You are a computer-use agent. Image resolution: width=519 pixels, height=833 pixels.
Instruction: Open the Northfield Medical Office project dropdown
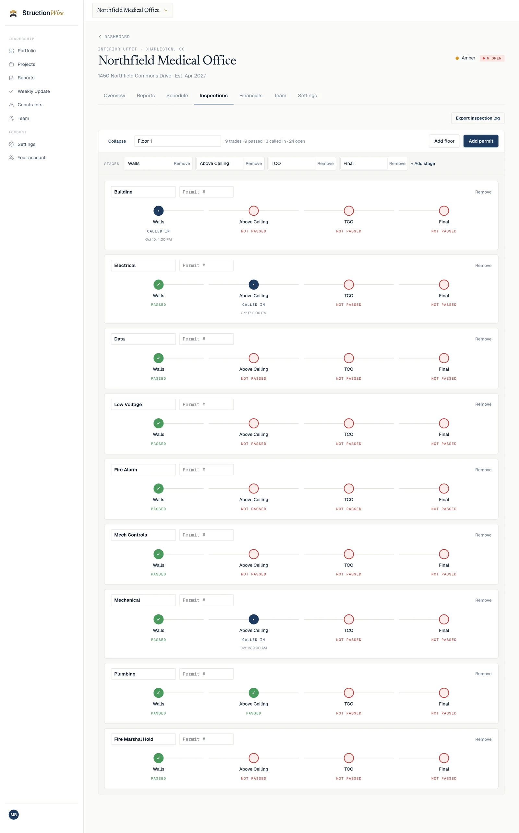[132, 10]
